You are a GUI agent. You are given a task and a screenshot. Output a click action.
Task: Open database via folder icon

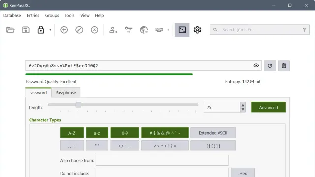click(10, 30)
